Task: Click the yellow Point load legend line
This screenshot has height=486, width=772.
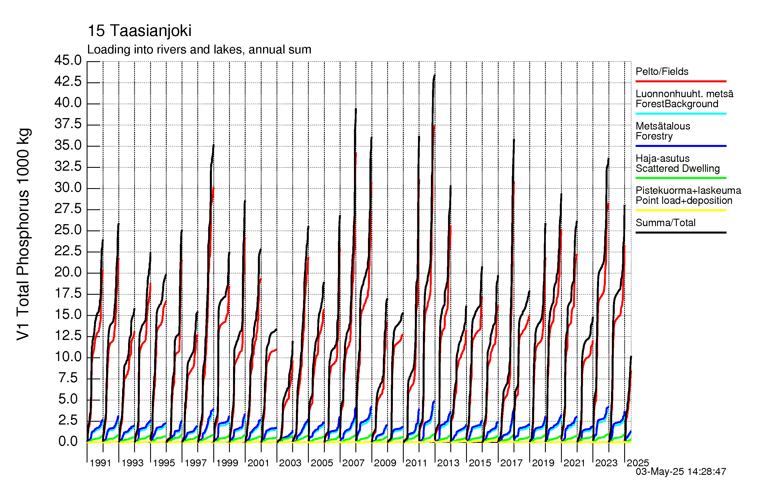Action: pyautogui.click(x=681, y=210)
